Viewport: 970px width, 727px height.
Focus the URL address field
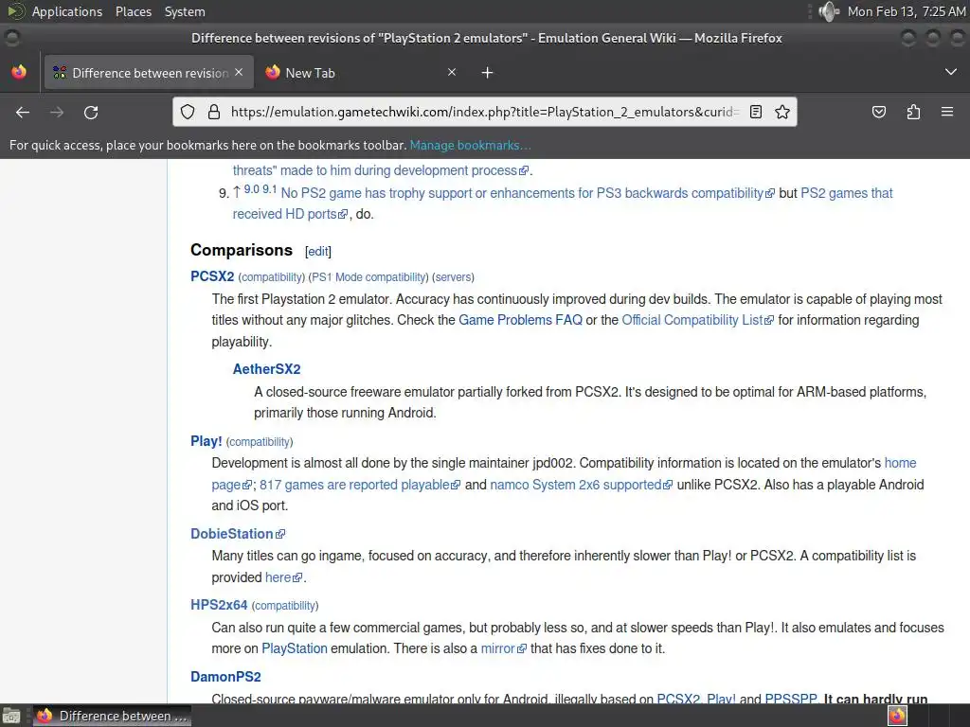[x=484, y=112]
